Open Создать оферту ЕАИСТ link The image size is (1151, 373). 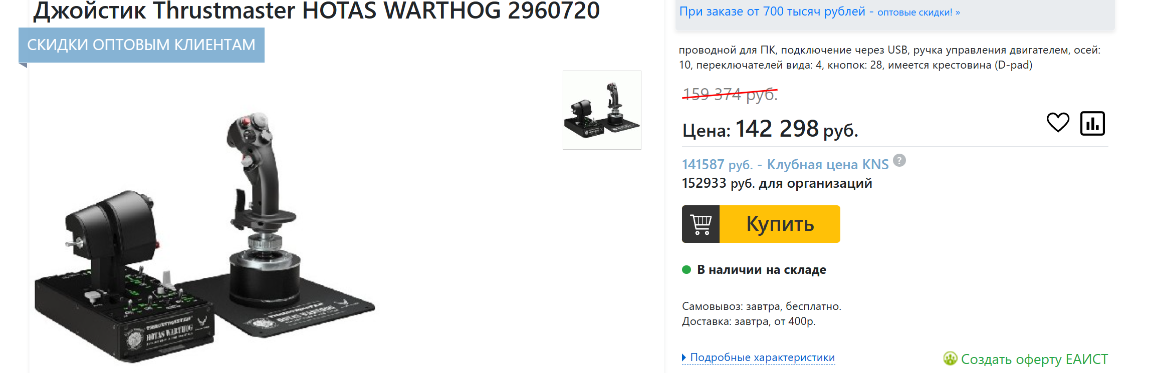point(1034,359)
